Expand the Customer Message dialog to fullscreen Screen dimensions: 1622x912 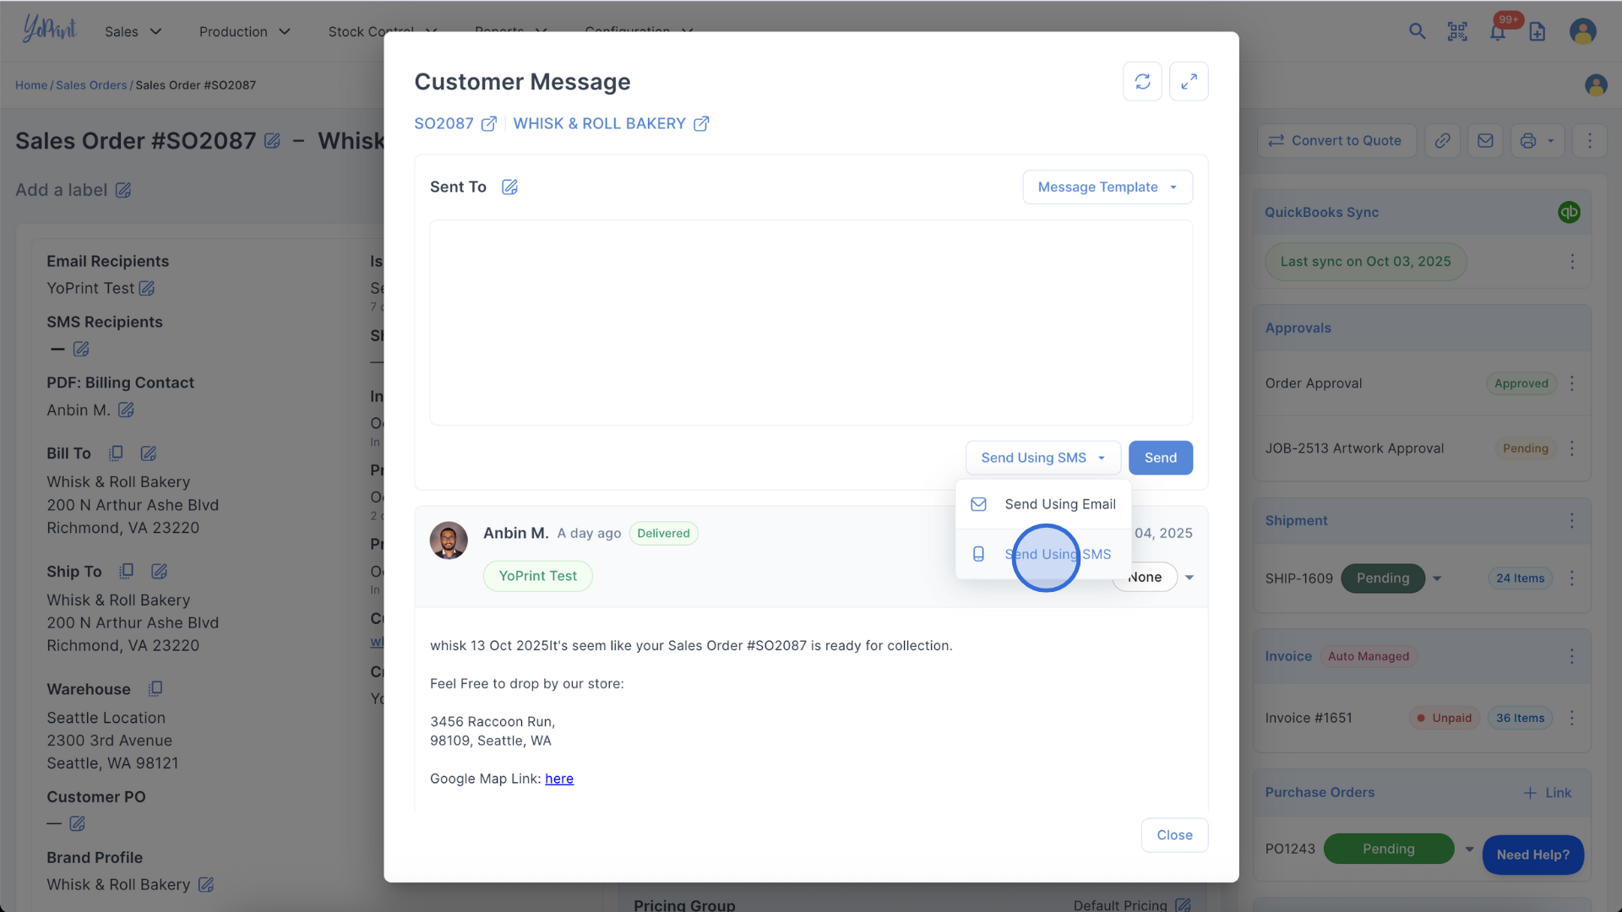click(x=1189, y=82)
